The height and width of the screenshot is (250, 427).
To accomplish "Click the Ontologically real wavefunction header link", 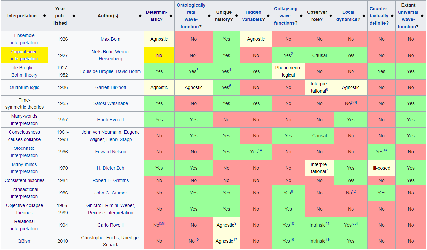I will [191, 16].
